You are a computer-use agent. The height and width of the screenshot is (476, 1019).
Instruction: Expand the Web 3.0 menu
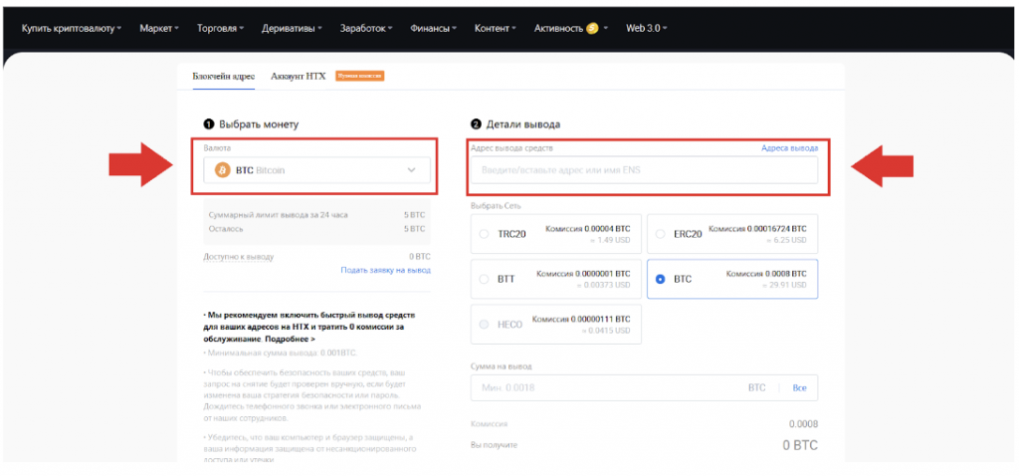pyautogui.click(x=647, y=28)
